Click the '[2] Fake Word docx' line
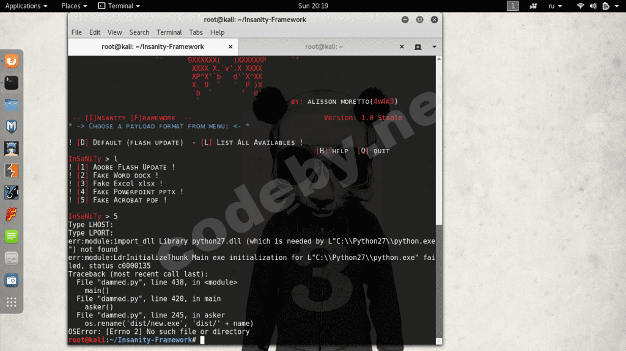Screen dimensions: 626x351 coord(113,176)
